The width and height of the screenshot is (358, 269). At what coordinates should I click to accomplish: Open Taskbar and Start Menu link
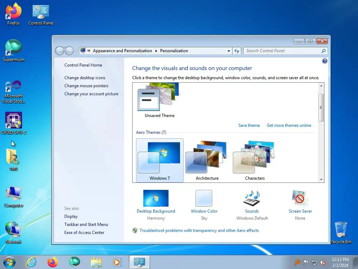click(x=86, y=225)
